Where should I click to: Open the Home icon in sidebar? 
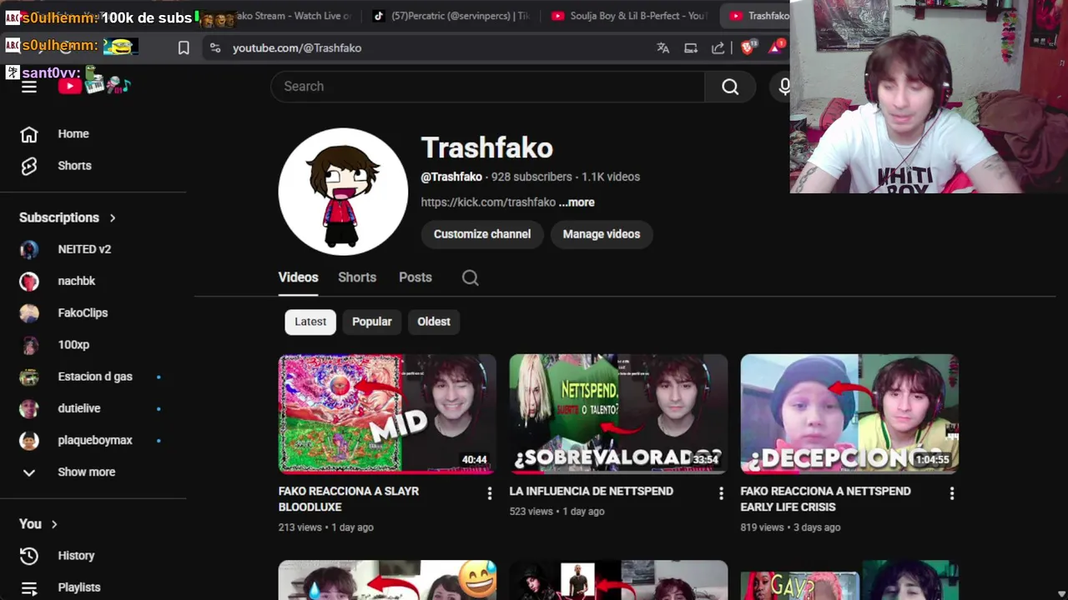click(29, 134)
